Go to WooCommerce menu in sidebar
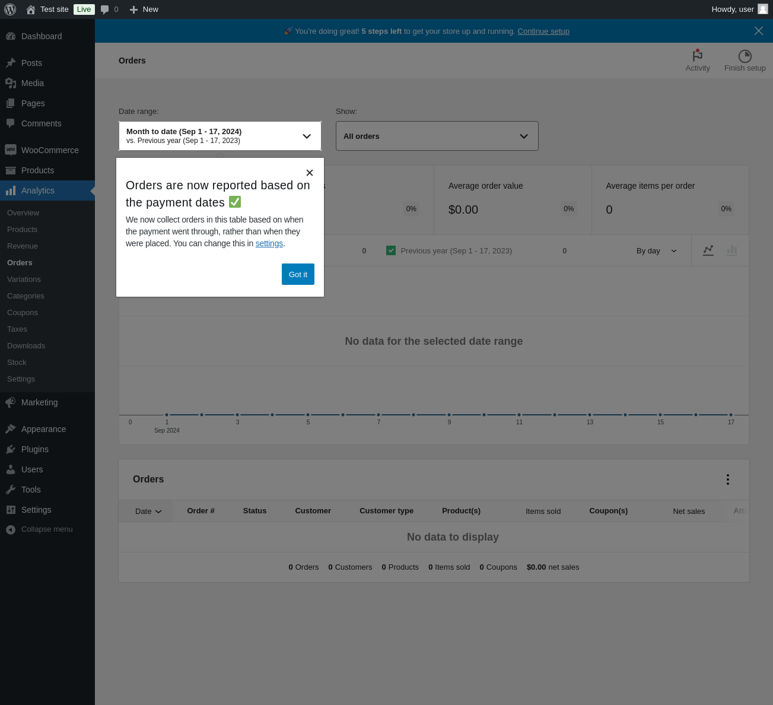Viewport: 773px width, 705px height. (x=50, y=150)
